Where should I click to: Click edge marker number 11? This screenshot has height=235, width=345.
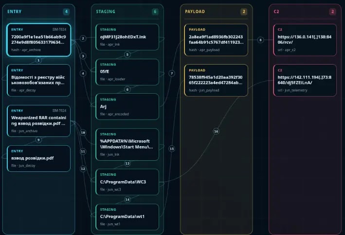83,151
